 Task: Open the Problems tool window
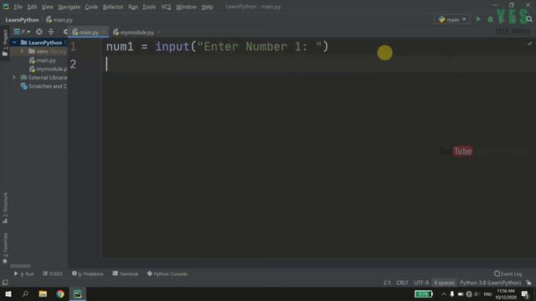[87, 273]
